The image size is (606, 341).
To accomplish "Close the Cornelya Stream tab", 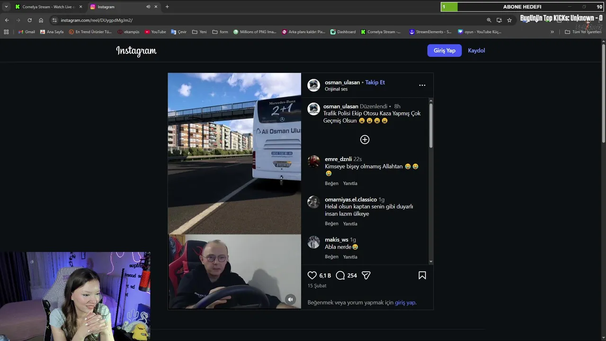I will pos(80,7).
